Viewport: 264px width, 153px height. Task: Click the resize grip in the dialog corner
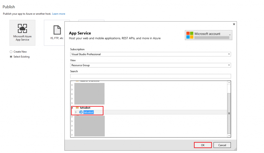235,149
